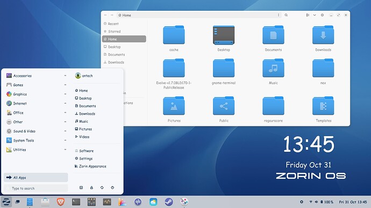Select the rogauracore folder

[273, 106]
